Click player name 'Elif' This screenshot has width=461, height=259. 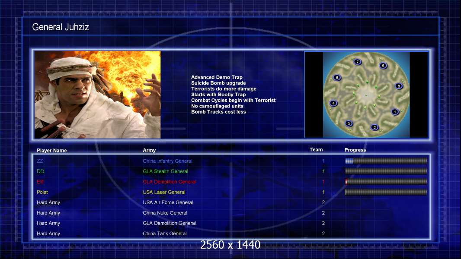40,182
